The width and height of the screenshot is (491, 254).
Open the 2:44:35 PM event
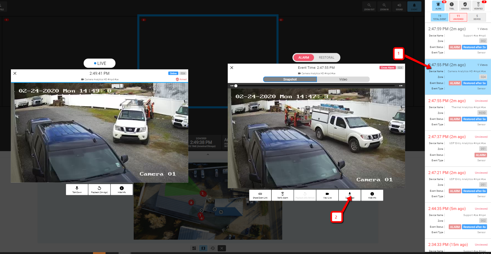point(458,221)
